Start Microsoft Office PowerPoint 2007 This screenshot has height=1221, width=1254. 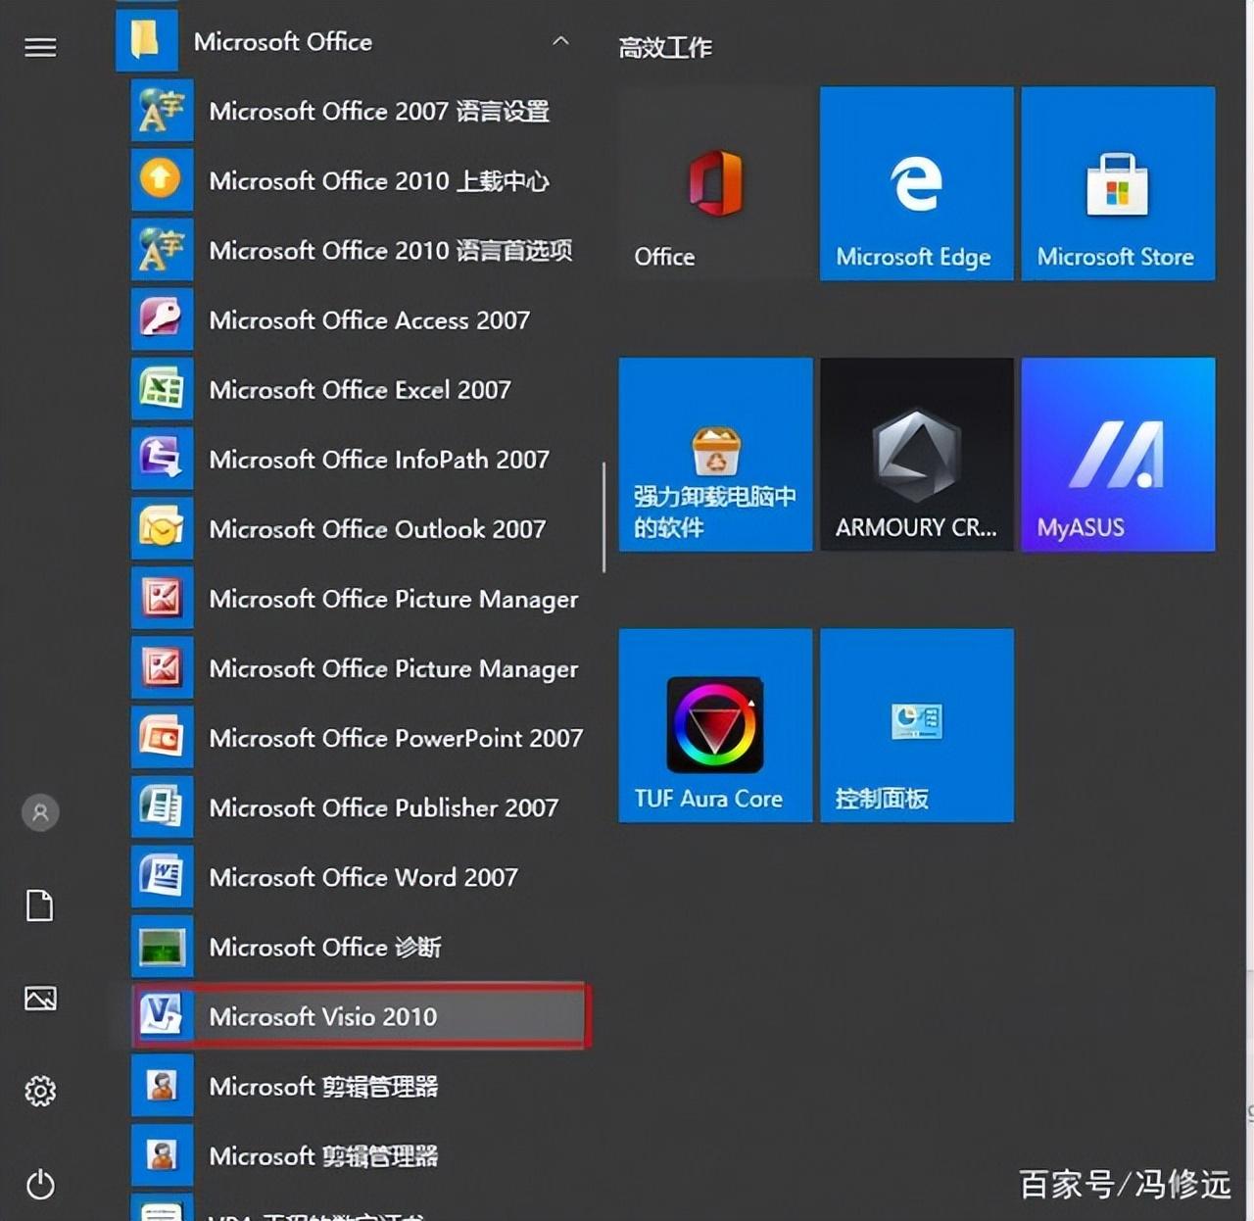[396, 738]
